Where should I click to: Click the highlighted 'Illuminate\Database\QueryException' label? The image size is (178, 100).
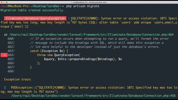35,18
